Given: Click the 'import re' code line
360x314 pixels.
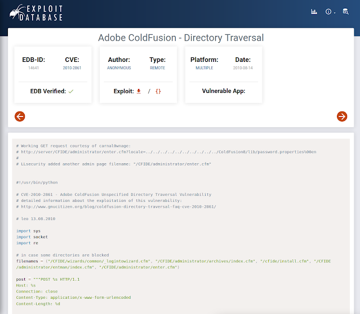Looking at the screenshot, I should 27,243.
